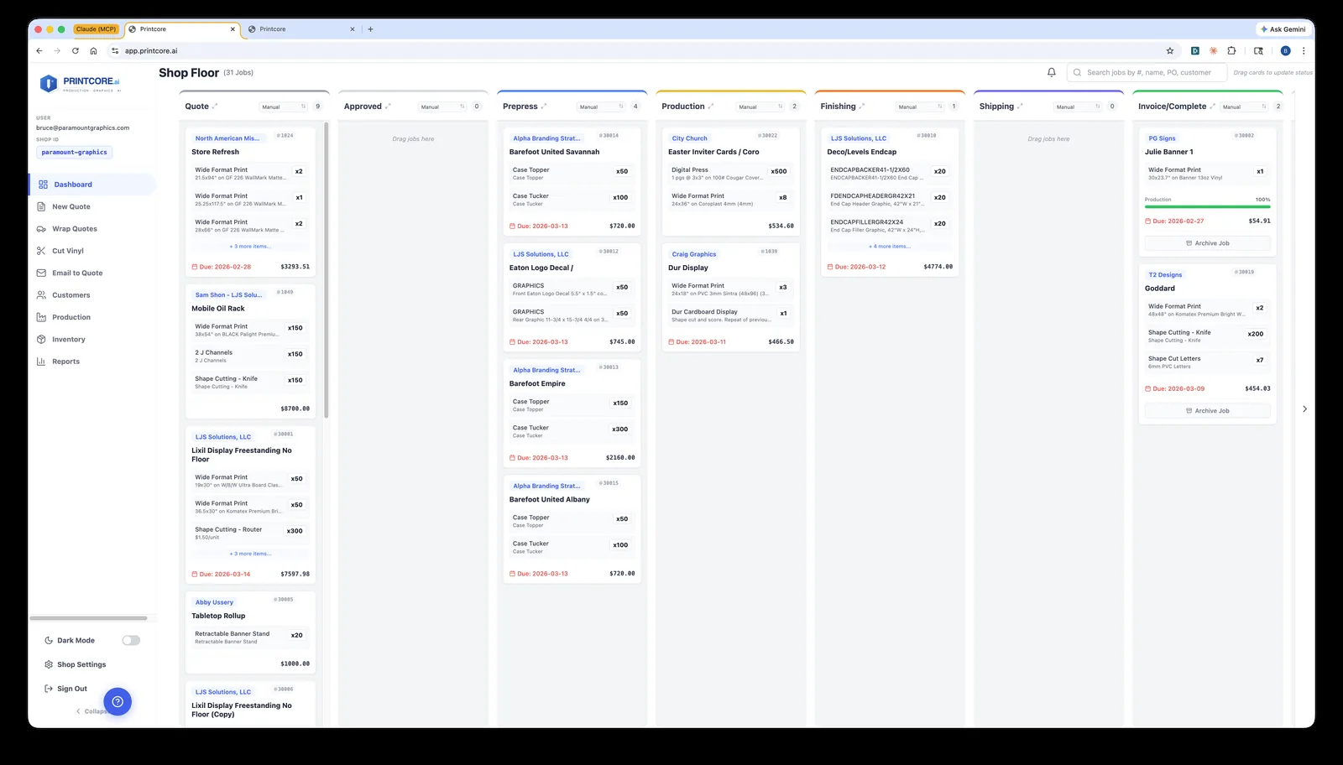The width and height of the screenshot is (1343, 765).
Task: Close the active Printcore browser tab
Action: tap(233, 29)
